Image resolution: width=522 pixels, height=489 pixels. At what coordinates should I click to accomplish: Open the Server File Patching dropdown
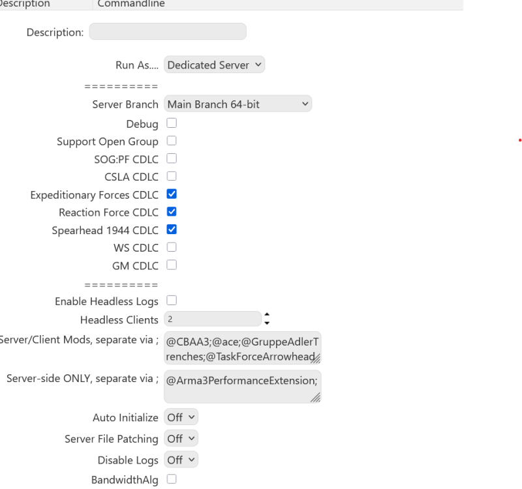pyautogui.click(x=181, y=438)
